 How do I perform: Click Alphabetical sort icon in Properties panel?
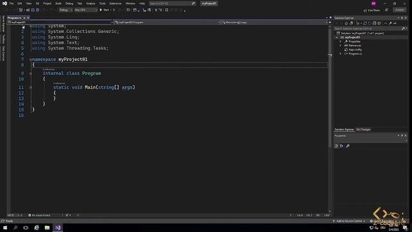point(342,146)
